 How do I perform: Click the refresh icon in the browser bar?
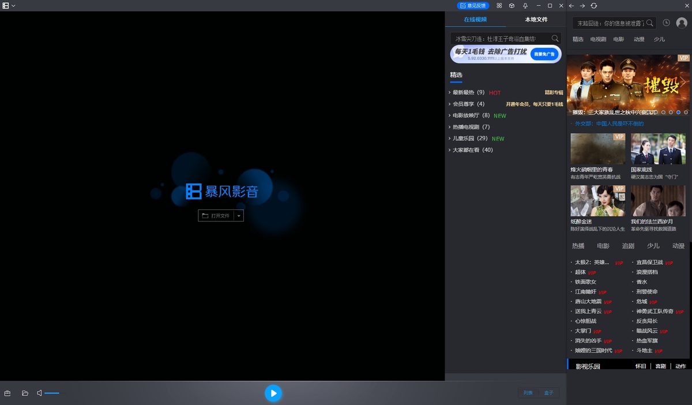pyautogui.click(x=594, y=6)
